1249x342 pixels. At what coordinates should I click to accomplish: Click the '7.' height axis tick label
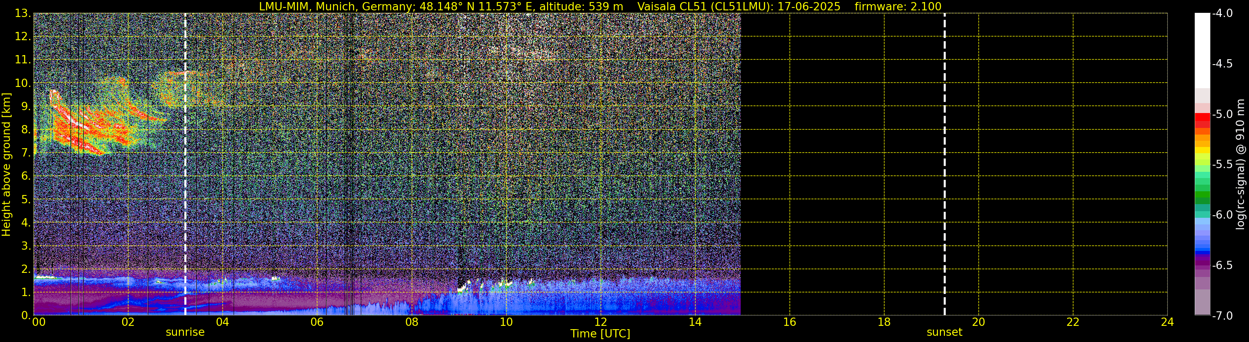26,153
